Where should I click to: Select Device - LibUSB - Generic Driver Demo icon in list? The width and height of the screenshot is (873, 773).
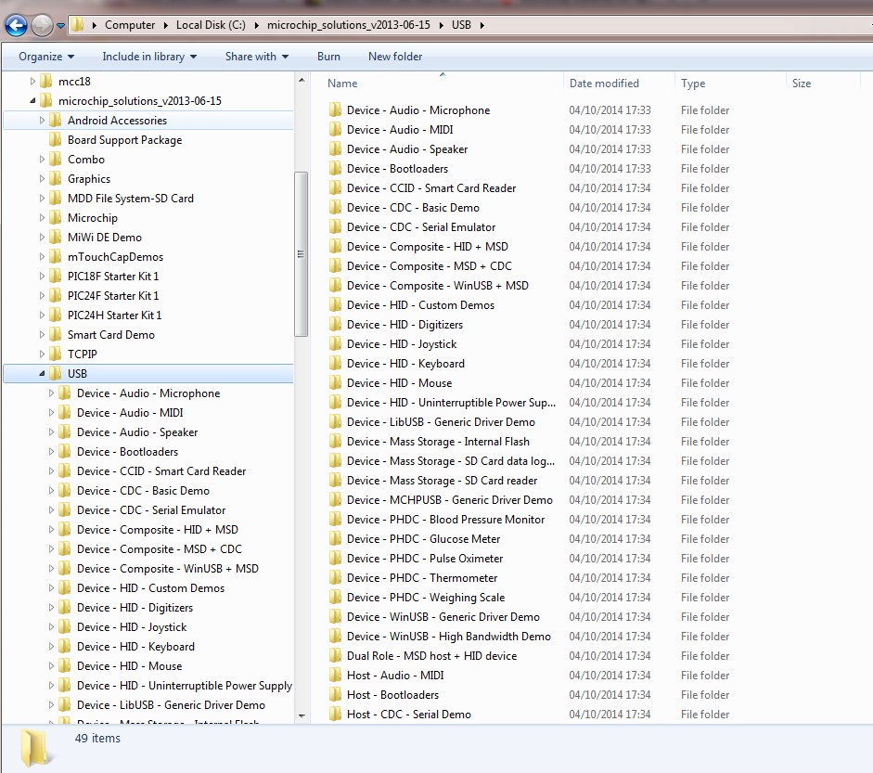point(335,422)
